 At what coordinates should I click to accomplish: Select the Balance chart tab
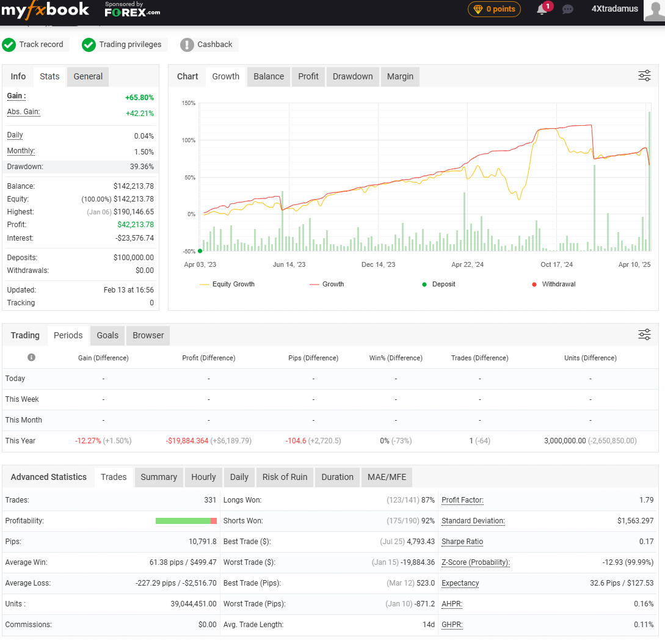click(x=269, y=76)
